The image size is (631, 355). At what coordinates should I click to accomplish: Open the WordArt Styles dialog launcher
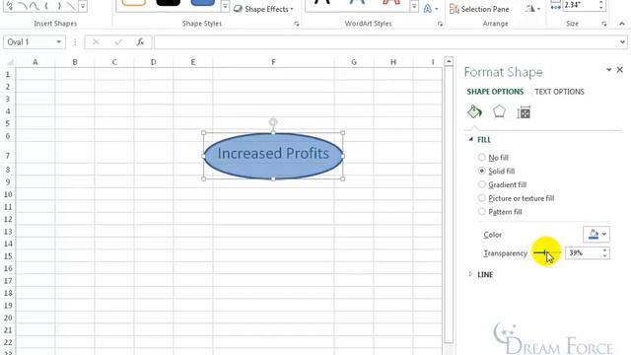(440, 24)
